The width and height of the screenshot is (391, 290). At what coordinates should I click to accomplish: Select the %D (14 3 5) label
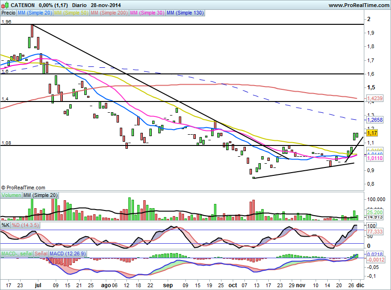(x=24, y=225)
